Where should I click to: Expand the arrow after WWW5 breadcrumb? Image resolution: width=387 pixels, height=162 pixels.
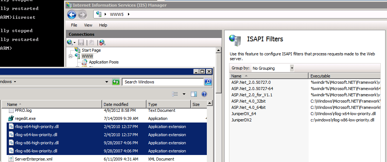(129, 14)
